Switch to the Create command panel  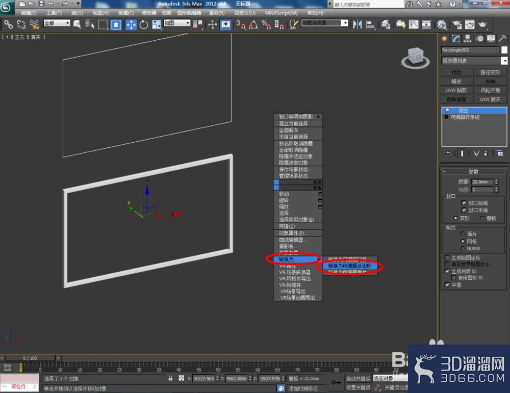point(444,39)
